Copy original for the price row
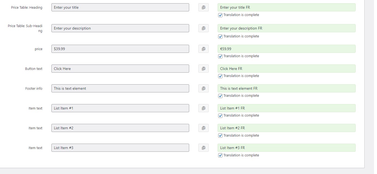This screenshot has height=174, width=377. pyautogui.click(x=204, y=49)
